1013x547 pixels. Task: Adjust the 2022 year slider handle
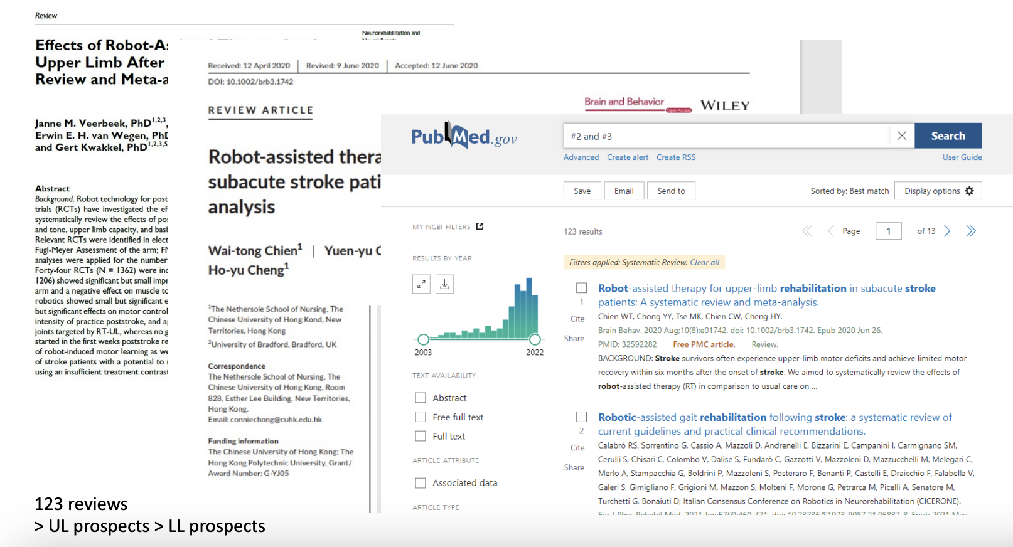[x=535, y=339]
